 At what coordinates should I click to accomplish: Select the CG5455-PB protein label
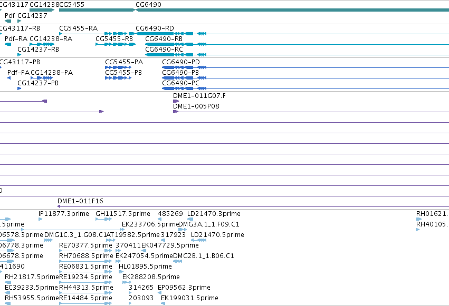pyautogui.click(x=123, y=73)
